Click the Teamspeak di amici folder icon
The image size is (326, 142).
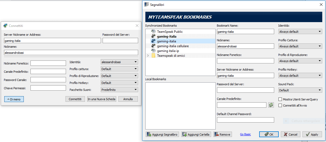(153, 55)
